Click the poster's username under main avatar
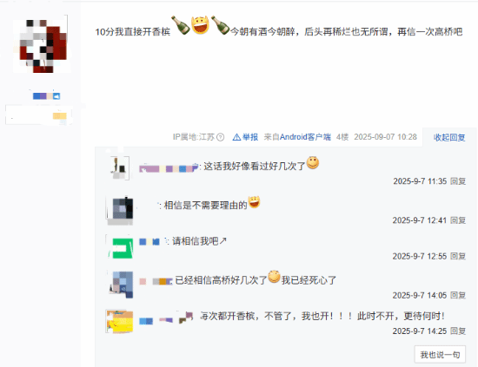Viewport: 478px width, 367px height. point(46,96)
